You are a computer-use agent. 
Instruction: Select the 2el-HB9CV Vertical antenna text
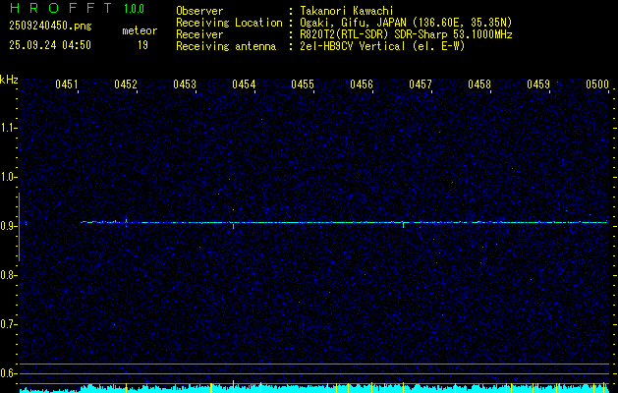[x=383, y=46]
